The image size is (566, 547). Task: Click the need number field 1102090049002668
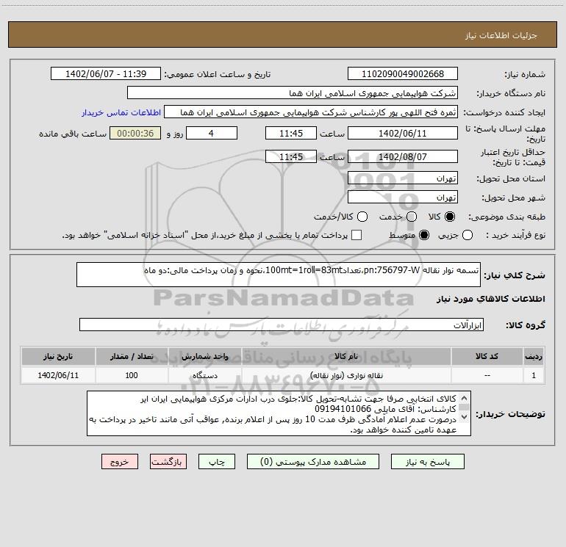(x=403, y=74)
